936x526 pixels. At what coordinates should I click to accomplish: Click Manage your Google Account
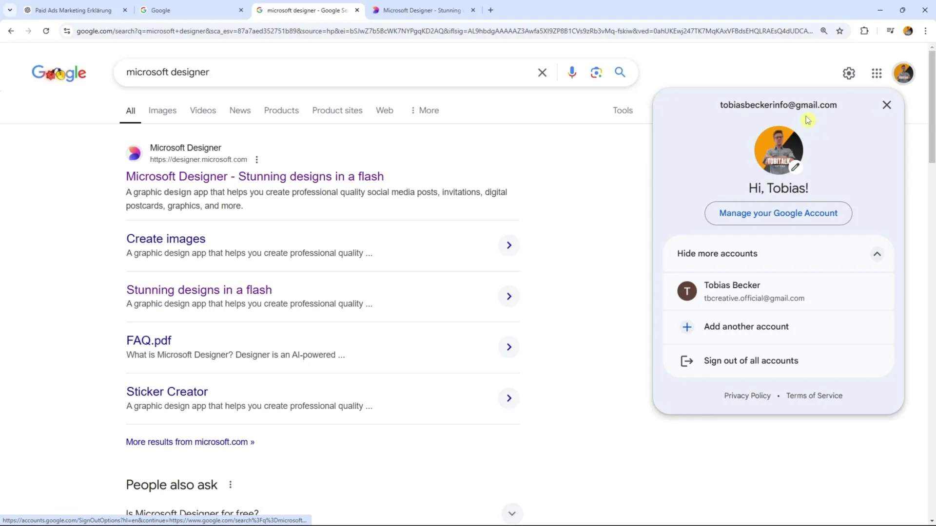click(778, 213)
